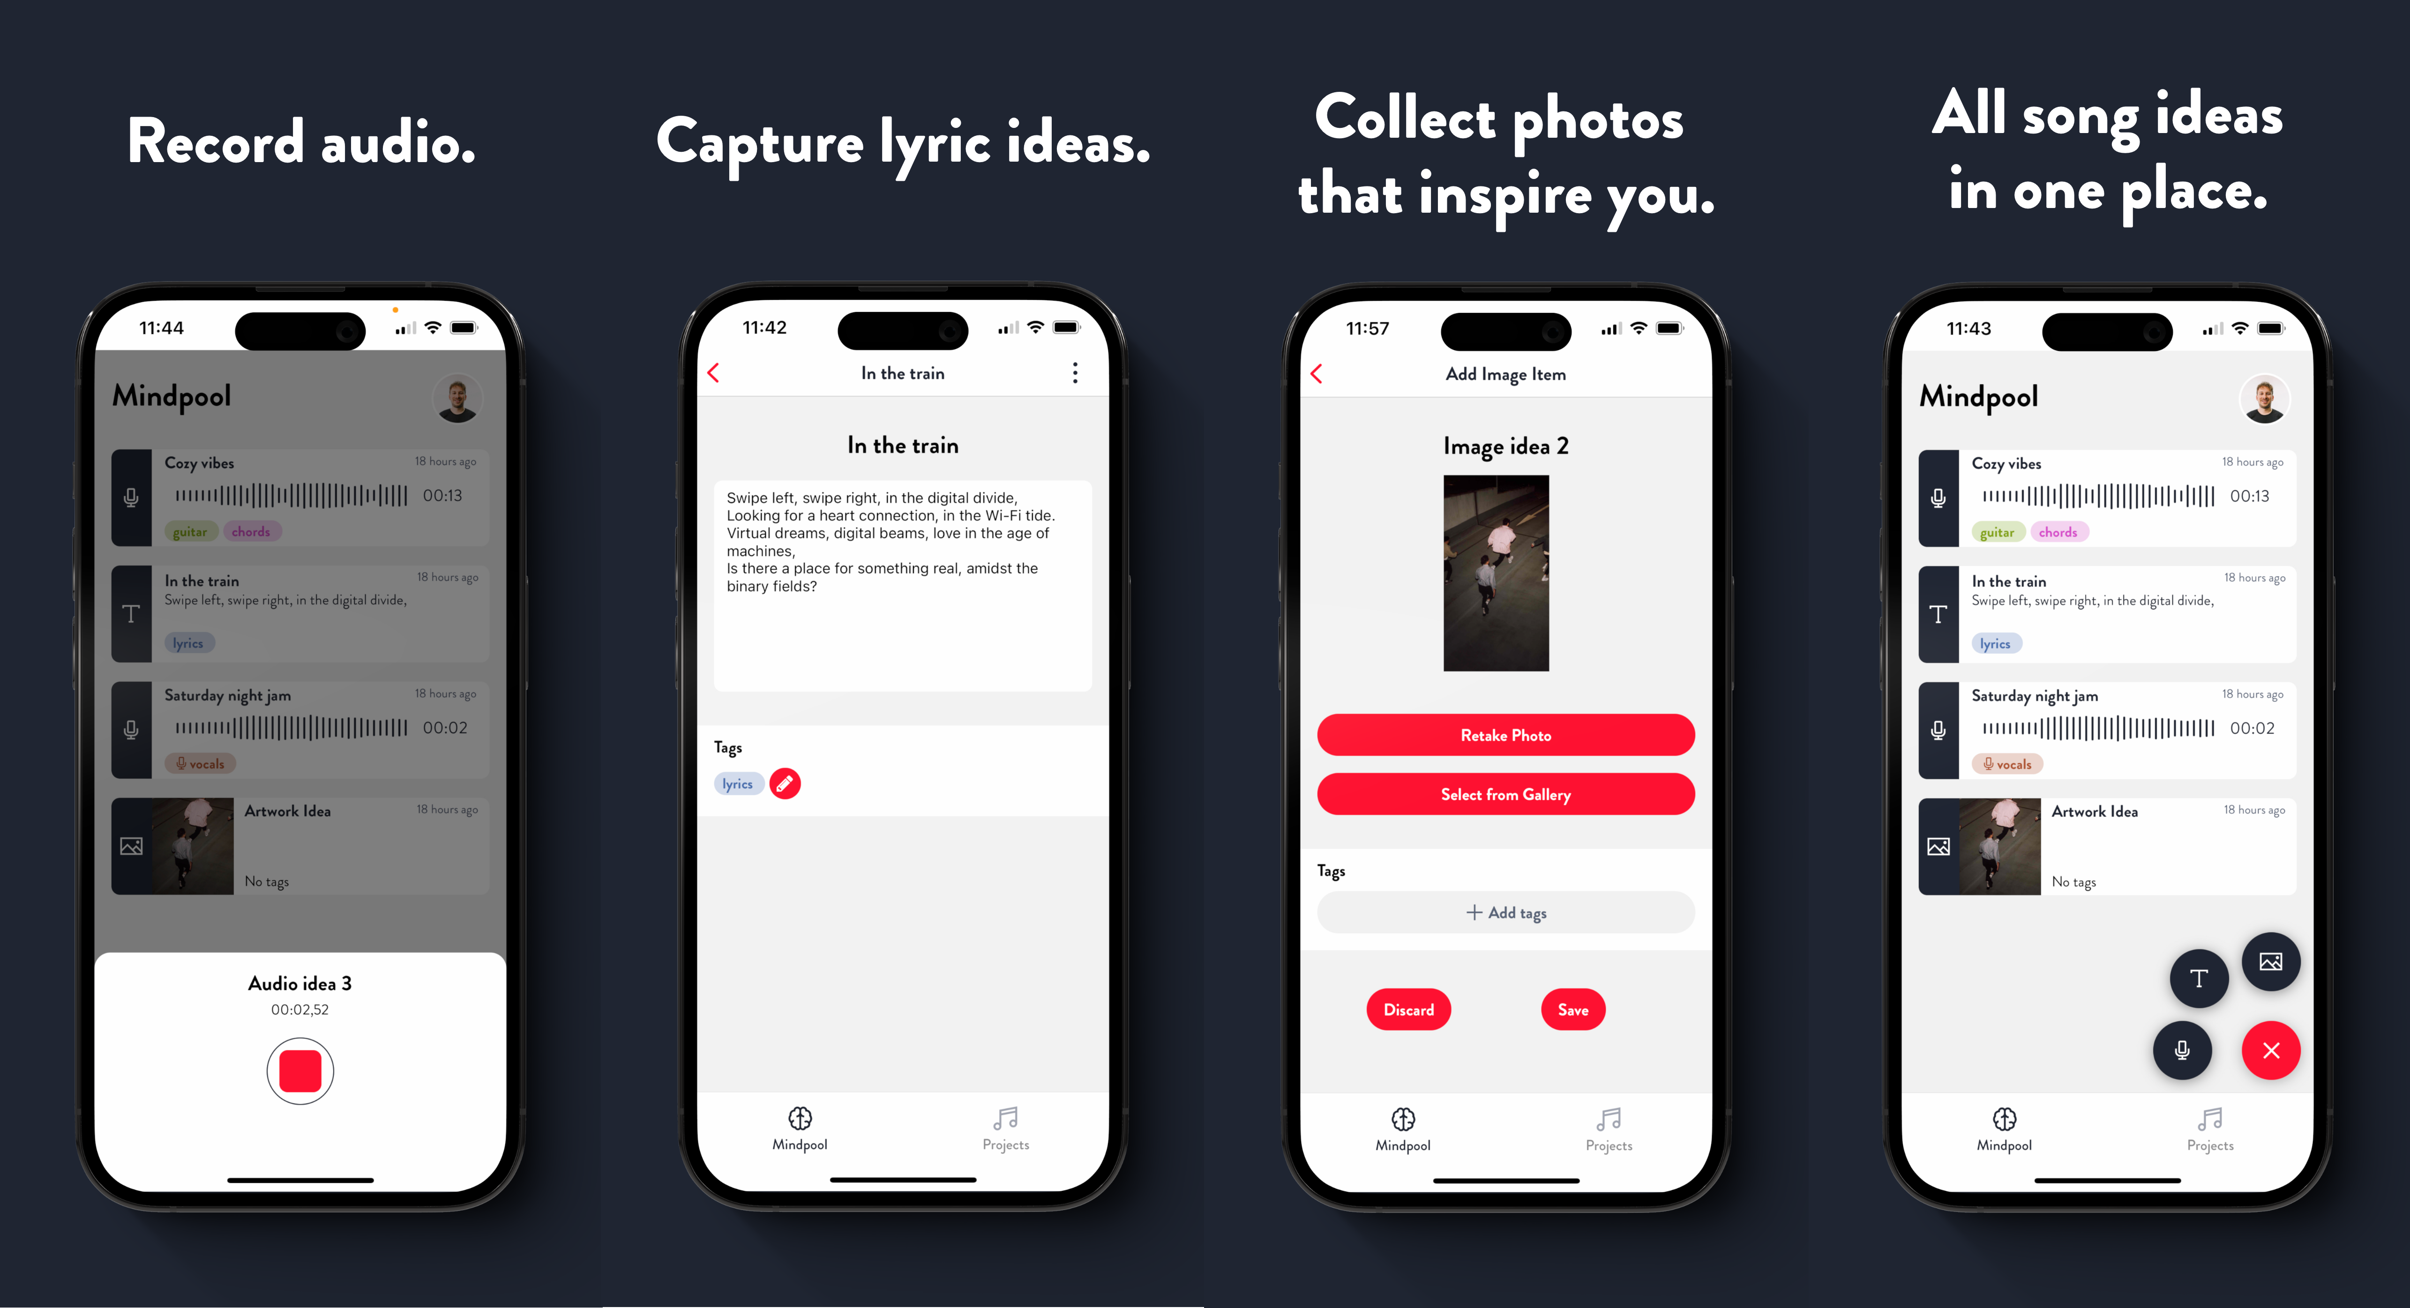Click the 'Retake Photo' button
The height and width of the screenshot is (1308, 2410).
point(1504,736)
